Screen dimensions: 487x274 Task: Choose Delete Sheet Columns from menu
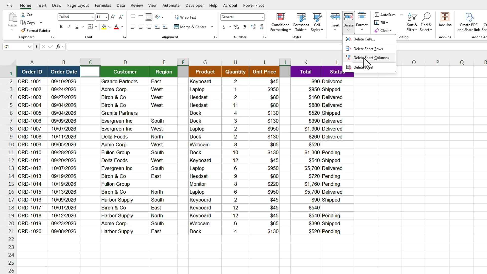coord(369,58)
